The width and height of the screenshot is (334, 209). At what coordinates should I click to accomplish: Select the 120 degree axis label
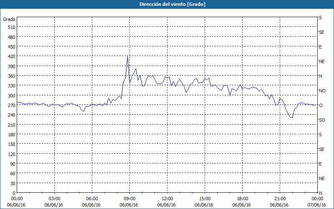[12, 154]
